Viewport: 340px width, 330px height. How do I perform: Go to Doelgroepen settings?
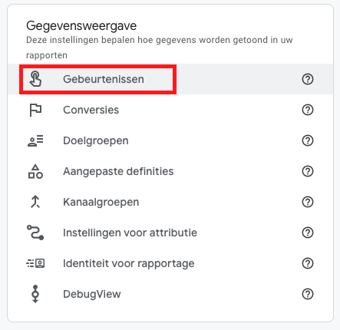[x=170, y=140]
